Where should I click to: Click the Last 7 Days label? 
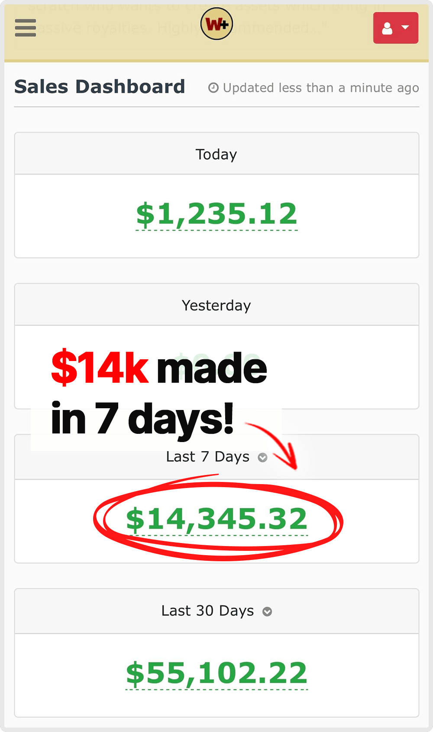click(208, 457)
